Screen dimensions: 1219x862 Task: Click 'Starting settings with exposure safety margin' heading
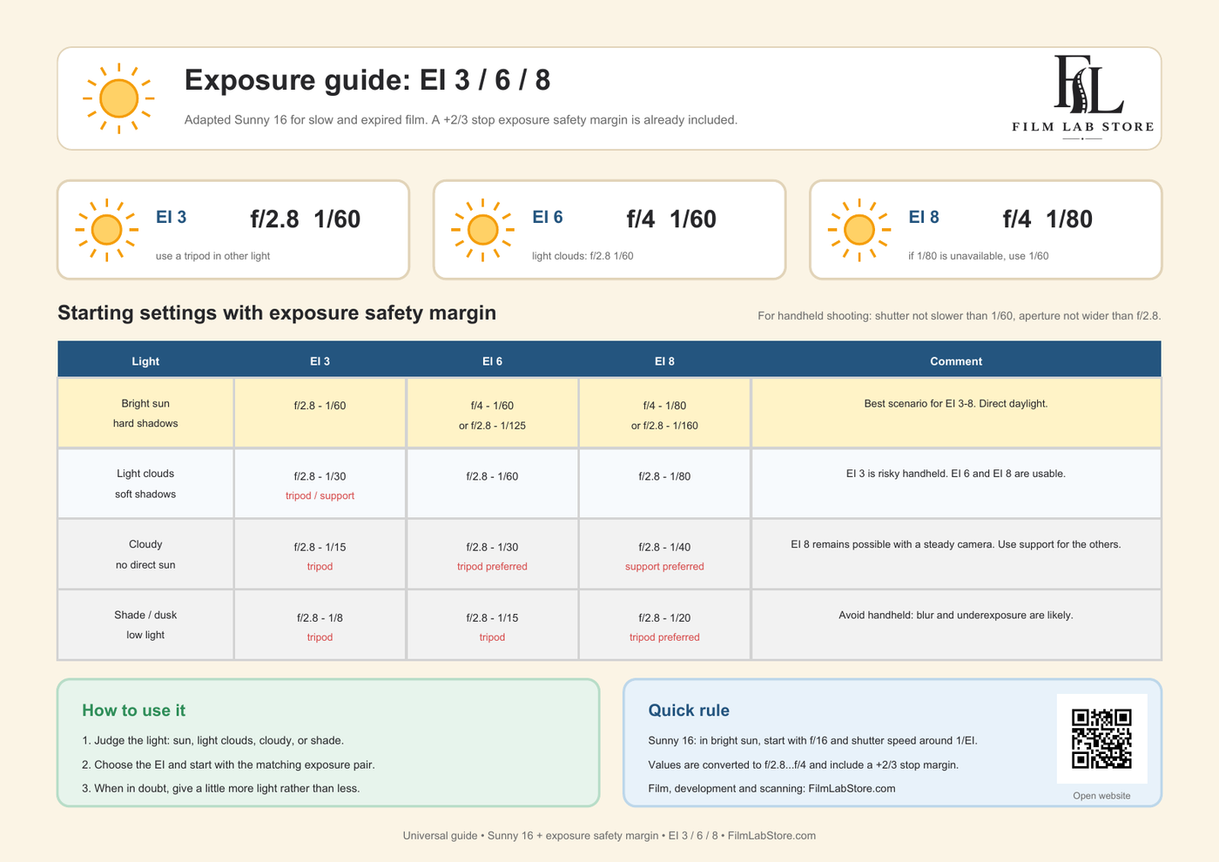click(277, 313)
